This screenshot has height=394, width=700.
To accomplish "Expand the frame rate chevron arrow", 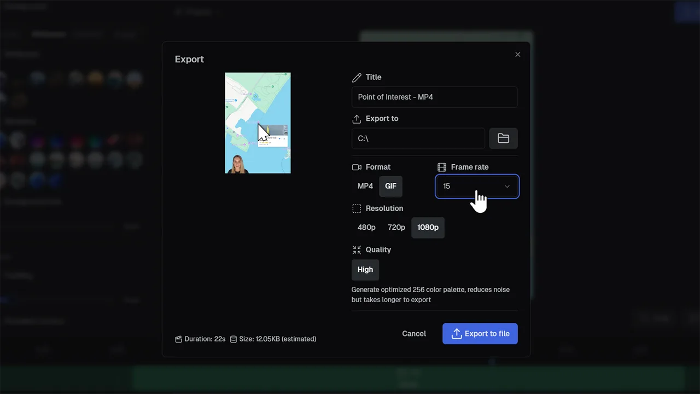I will [507, 186].
